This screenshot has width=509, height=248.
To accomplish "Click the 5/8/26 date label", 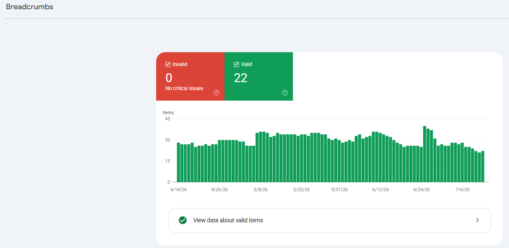I will [260, 189].
